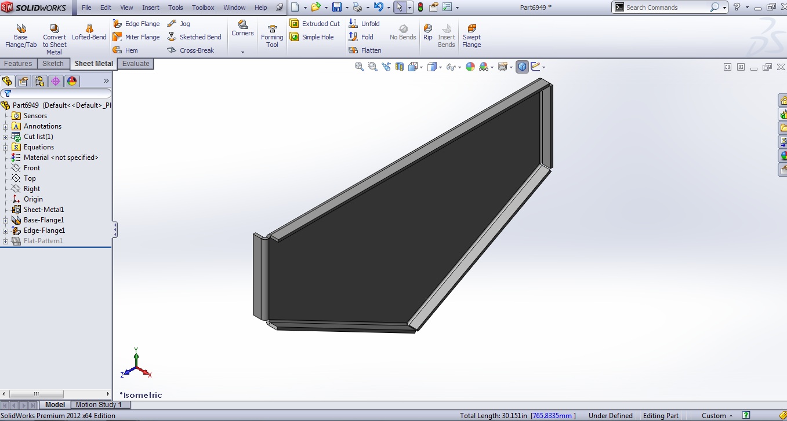This screenshot has width=787, height=421.
Task: Toggle Insert Bends mode
Action: 446,35
